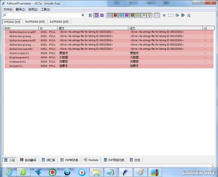Toggle the blue lines filter button

point(121,15)
